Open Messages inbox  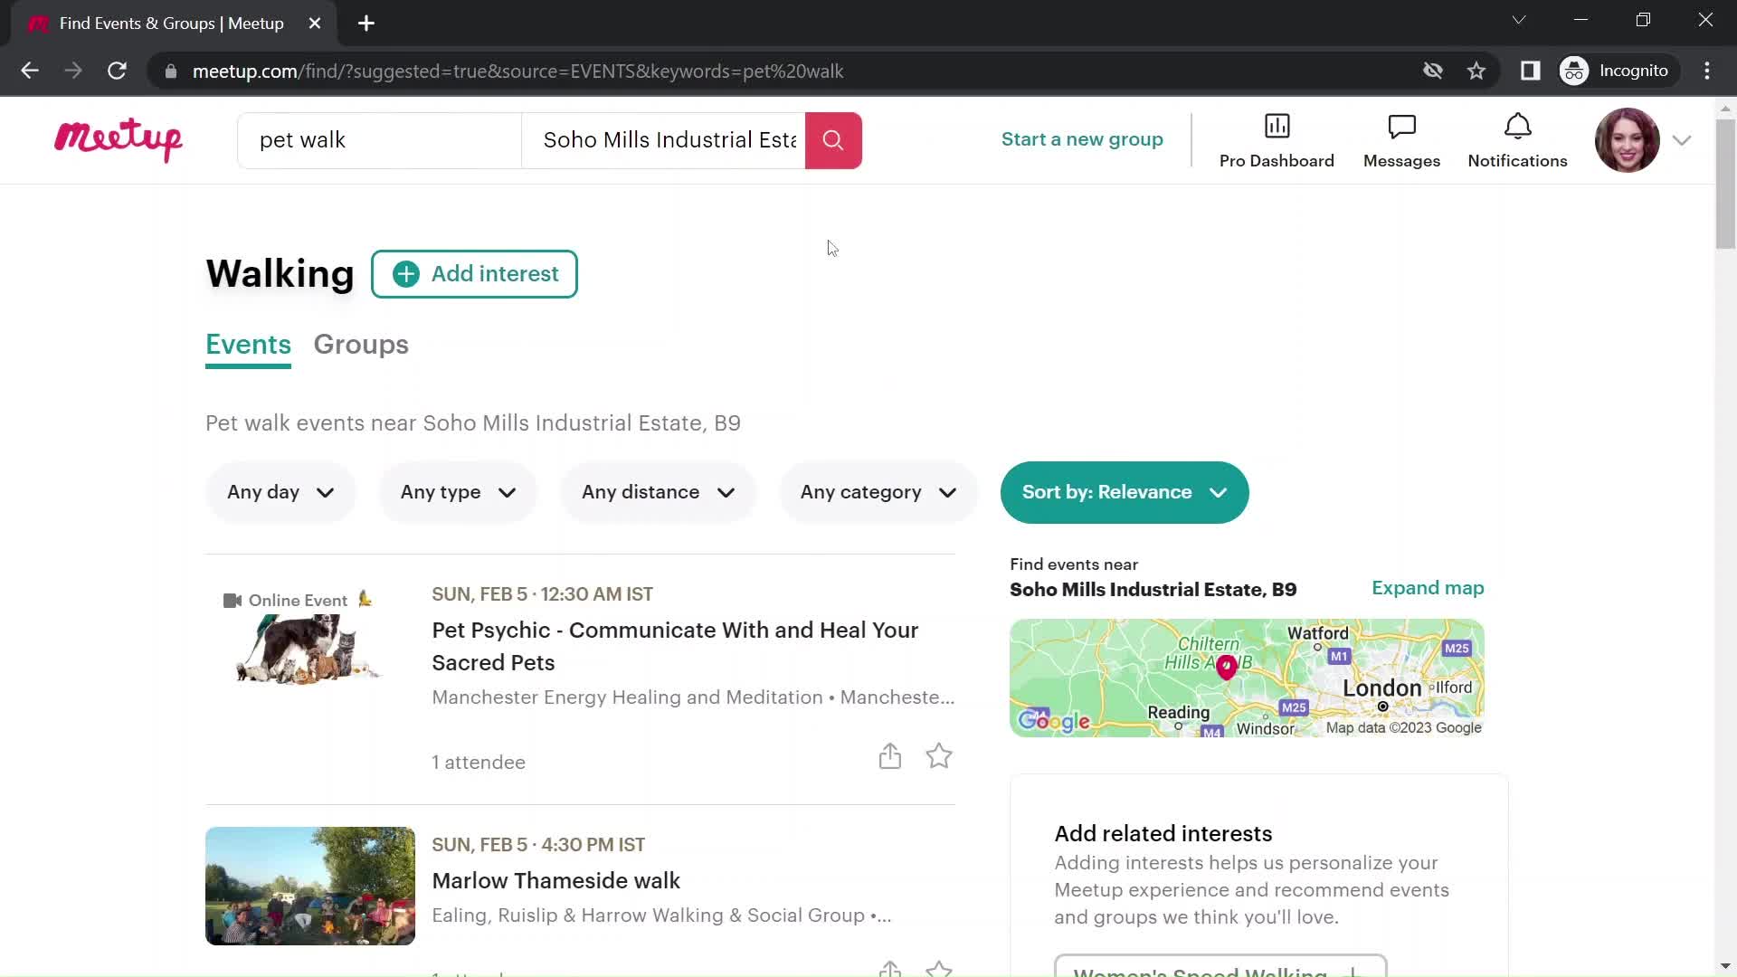pos(1401,139)
